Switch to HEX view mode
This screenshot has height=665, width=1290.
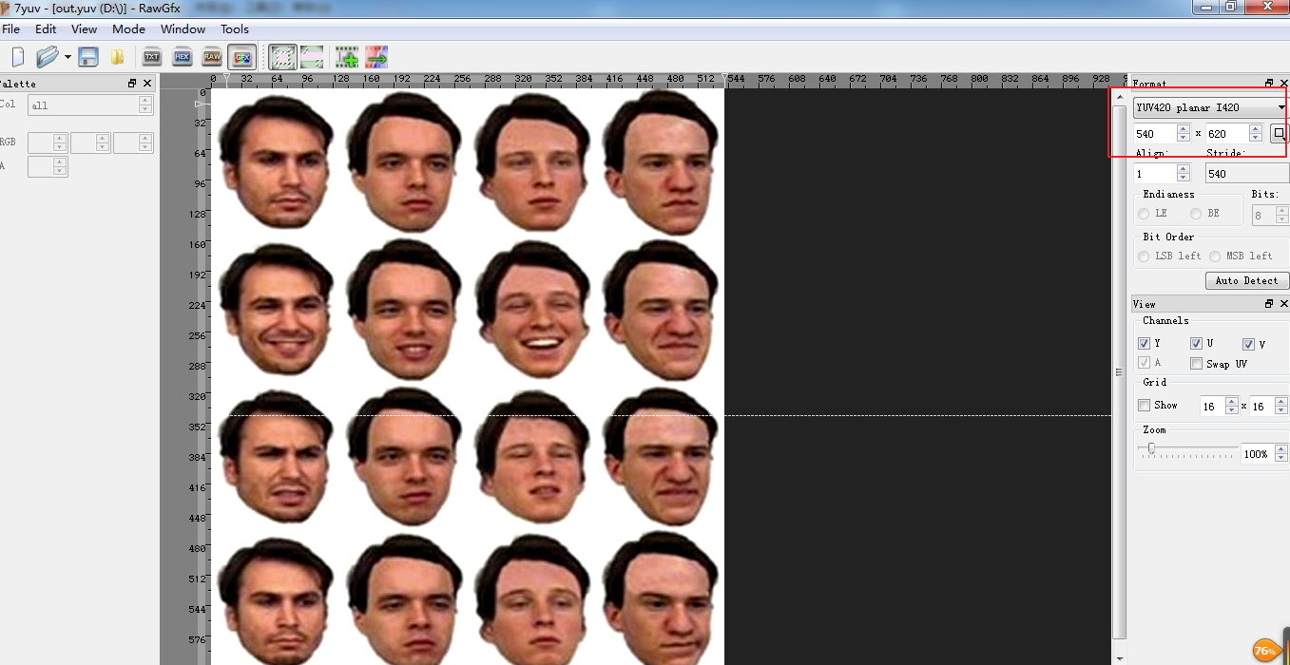(182, 56)
